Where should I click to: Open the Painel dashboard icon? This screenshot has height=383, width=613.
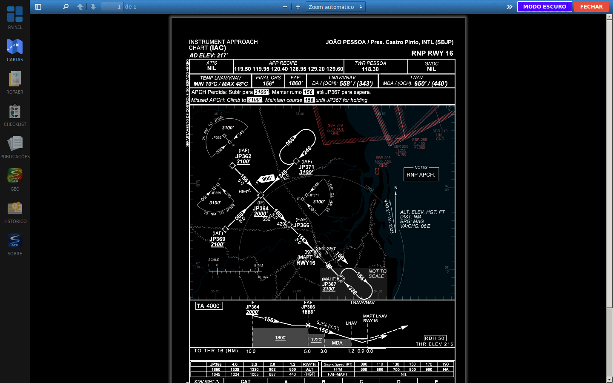coord(15,18)
